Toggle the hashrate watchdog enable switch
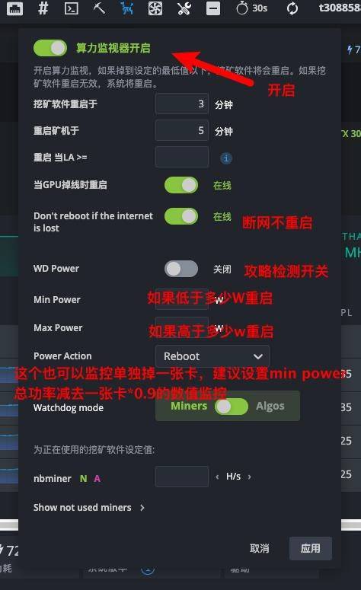 coord(50,48)
